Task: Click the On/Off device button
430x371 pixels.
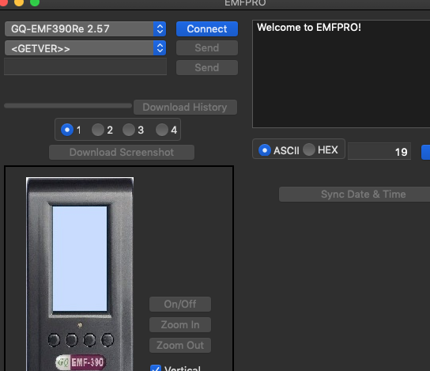Action: (x=180, y=304)
